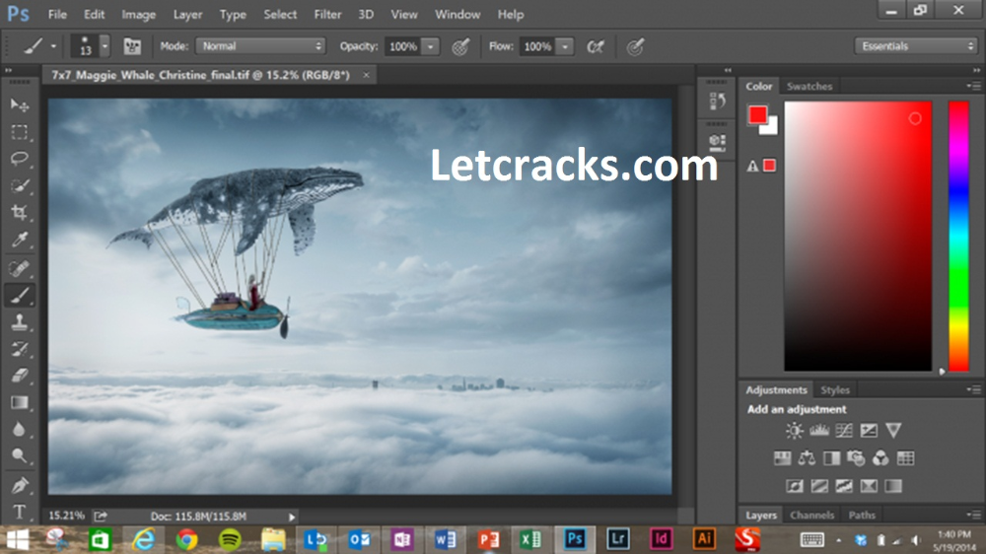Enable airbrush-style build-up effects
986x554 pixels.
(595, 46)
